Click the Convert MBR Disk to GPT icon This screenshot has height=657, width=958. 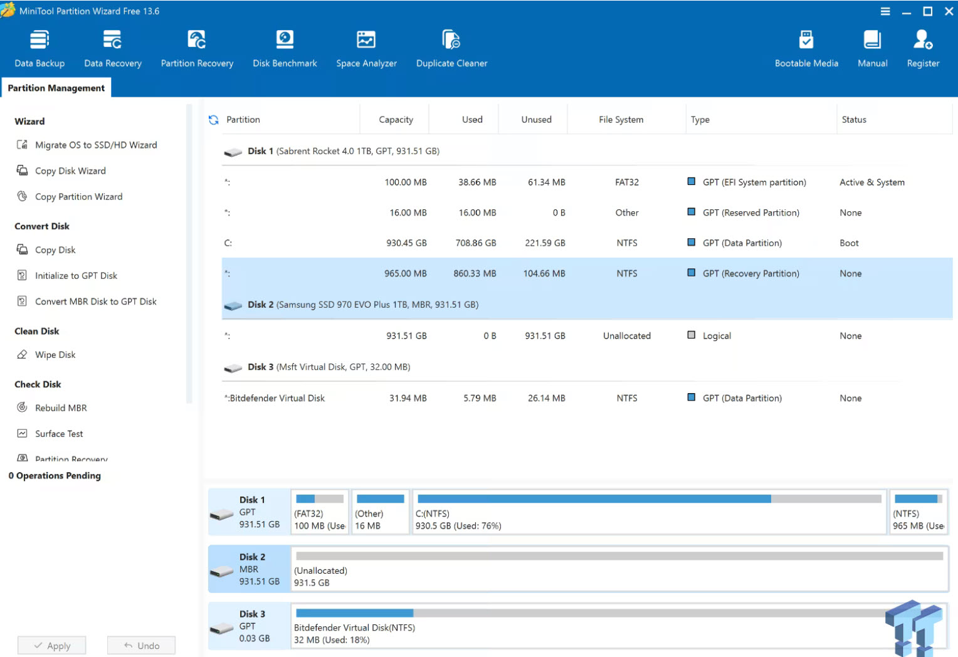(22, 301)
